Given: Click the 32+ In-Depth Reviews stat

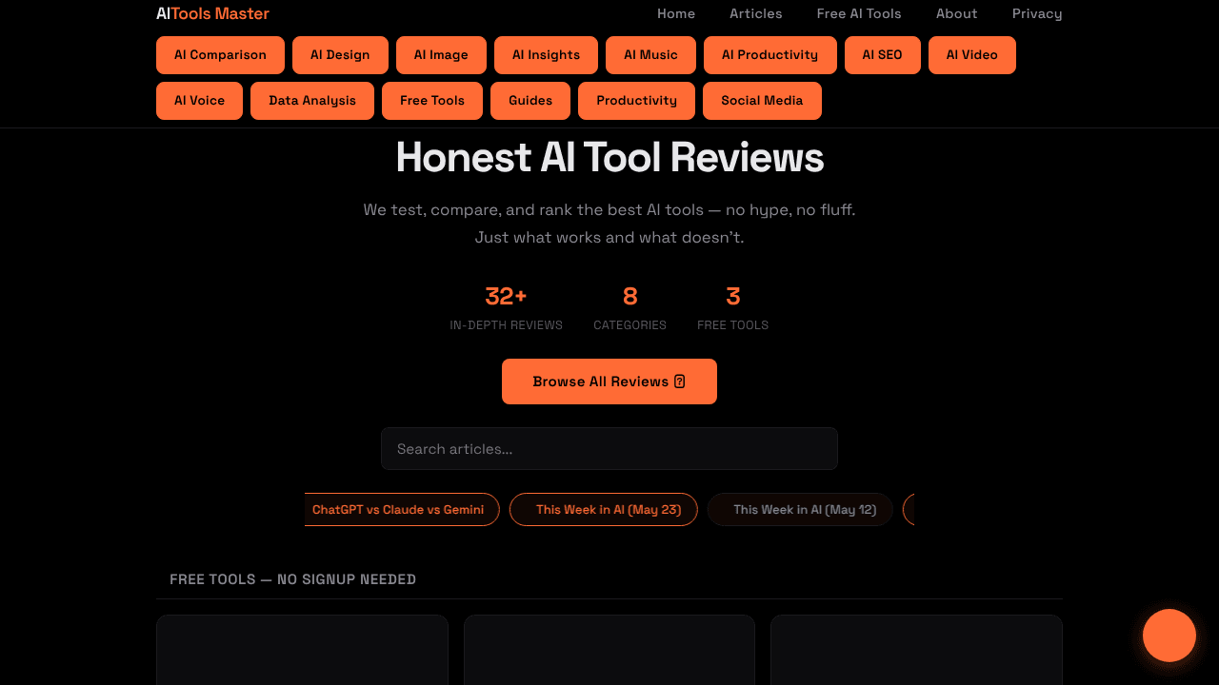Looking at the screenshot, I should [506, 308].
